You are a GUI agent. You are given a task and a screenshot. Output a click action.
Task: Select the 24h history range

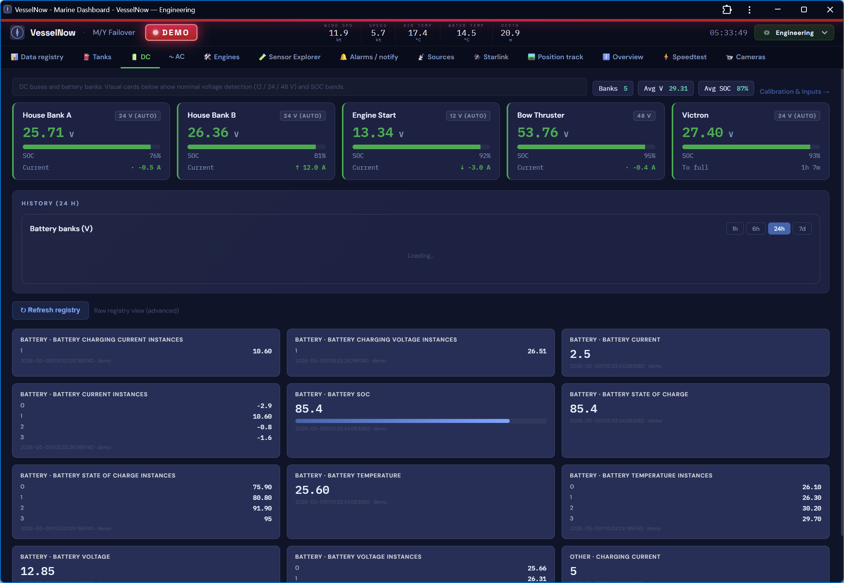point(779,228)
